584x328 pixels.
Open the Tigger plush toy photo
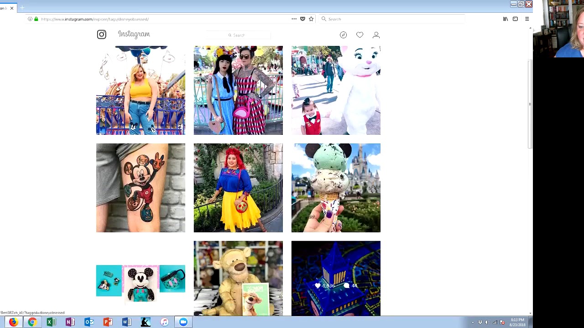238,278
